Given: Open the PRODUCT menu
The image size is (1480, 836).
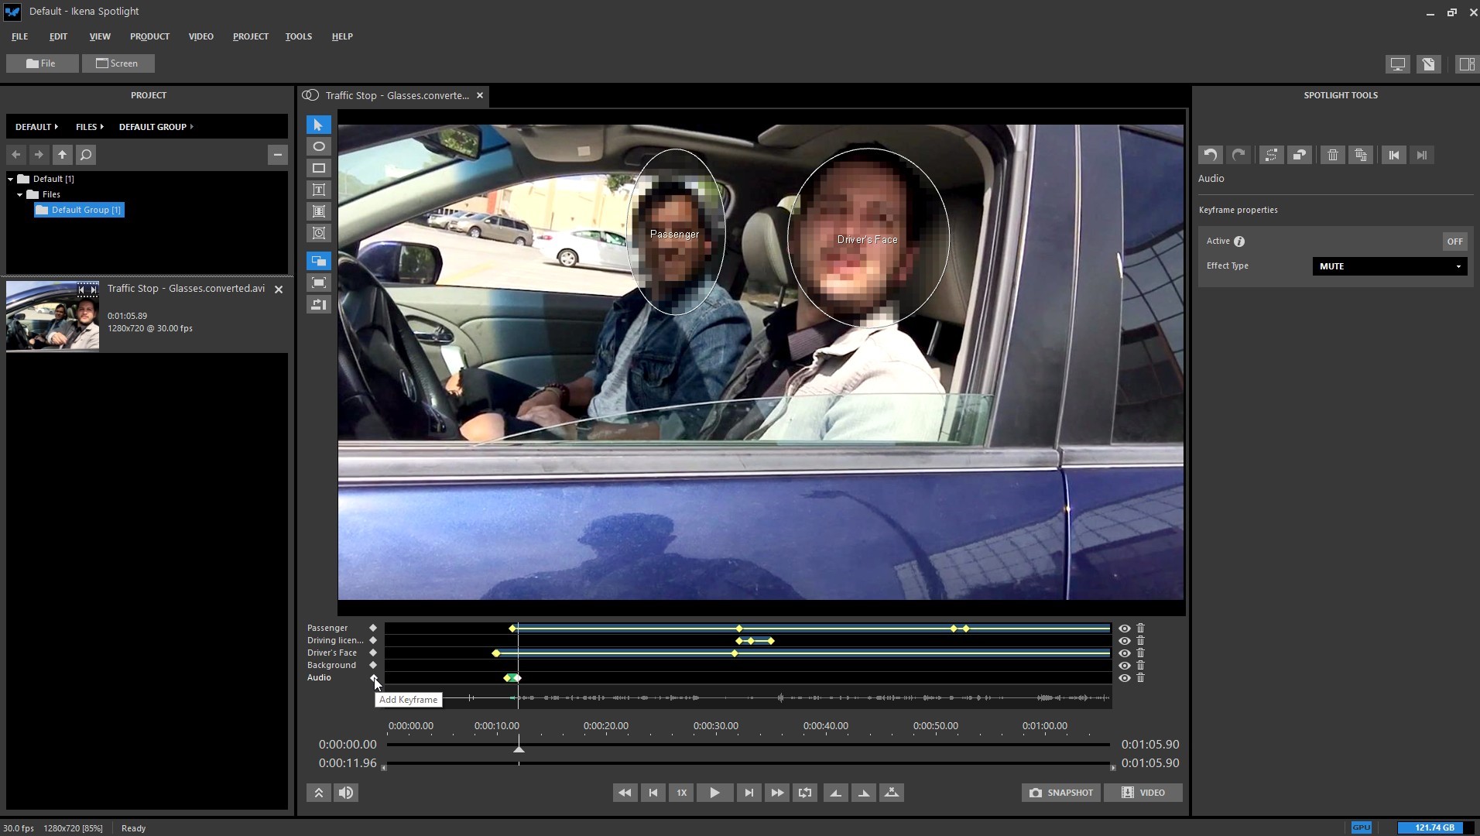Looking at the screenshot, I should pos(149,36).
